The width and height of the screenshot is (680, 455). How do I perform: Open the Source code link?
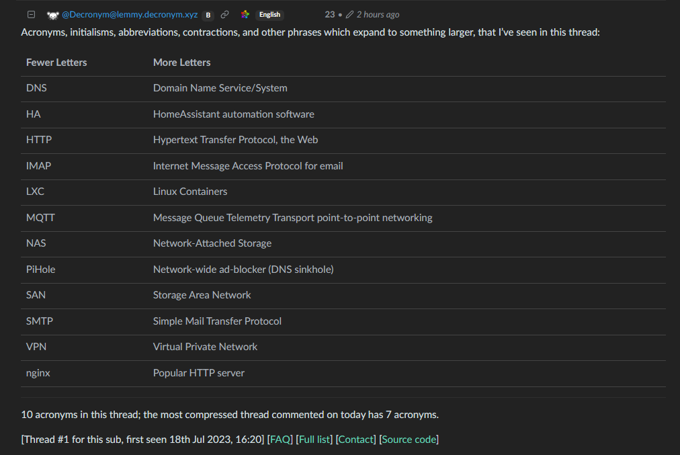(x=409, y=440)
